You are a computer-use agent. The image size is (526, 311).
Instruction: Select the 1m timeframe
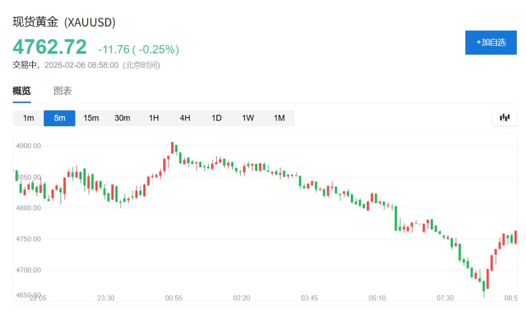click(x=28, y=118)
